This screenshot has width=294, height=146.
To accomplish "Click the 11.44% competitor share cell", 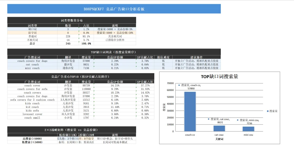I will (x=115, y=107).
